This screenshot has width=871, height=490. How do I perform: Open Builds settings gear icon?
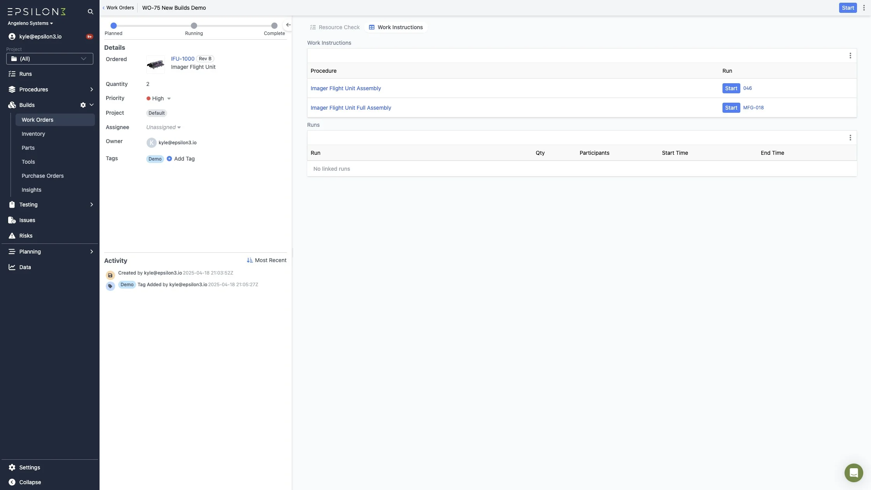click(x=83, y=105)
